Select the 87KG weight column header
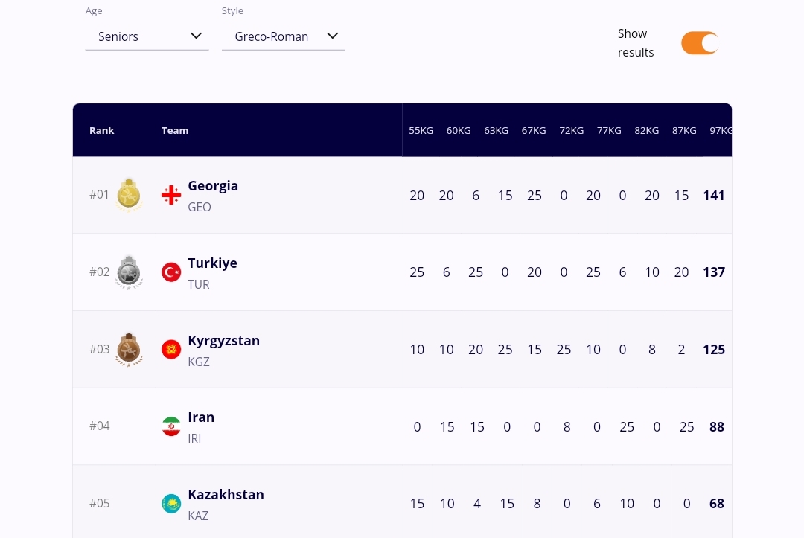 [x=684, y=131]
